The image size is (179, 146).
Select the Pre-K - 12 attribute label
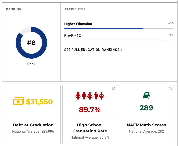point(72,35)
